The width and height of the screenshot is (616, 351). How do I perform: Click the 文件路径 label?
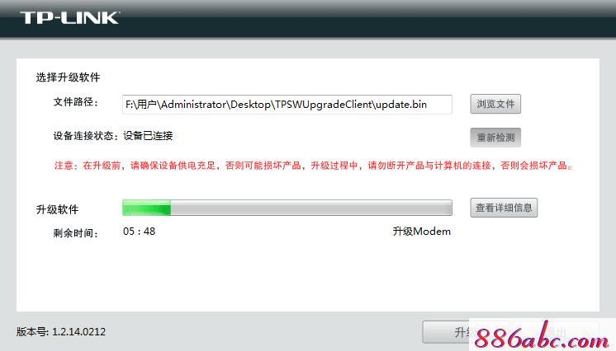75,102
